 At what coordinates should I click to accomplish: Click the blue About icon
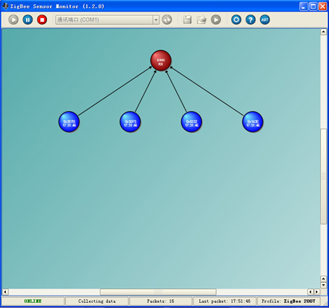[x=265, y=20]
